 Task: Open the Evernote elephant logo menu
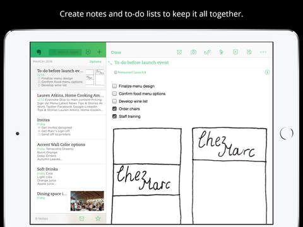pyautogui.click(x=39, y=52)
